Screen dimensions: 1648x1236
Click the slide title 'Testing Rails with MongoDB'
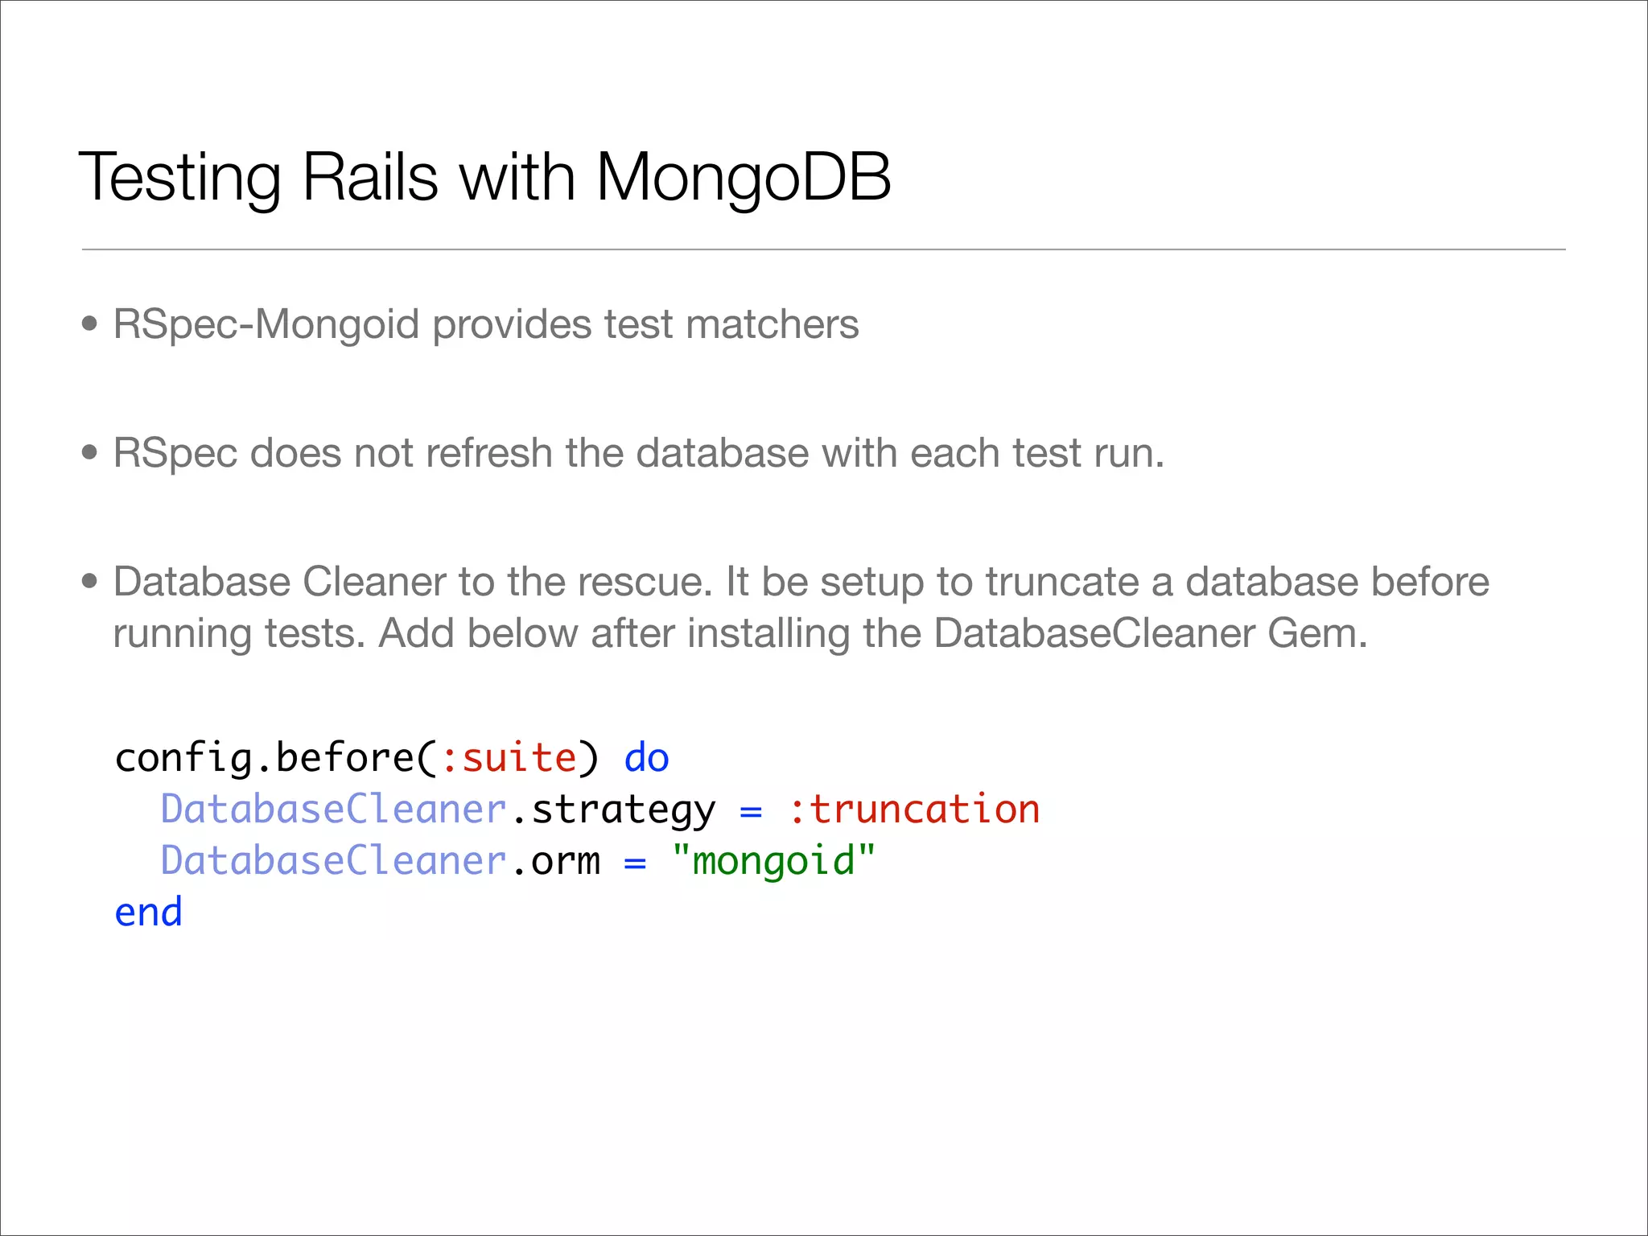(x=484, y=177)
